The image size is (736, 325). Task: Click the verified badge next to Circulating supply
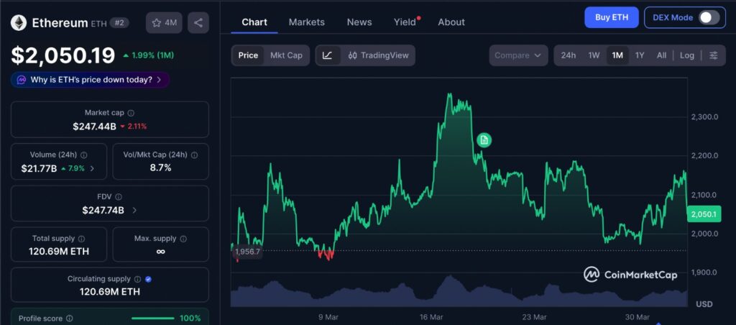coord(148,279)
